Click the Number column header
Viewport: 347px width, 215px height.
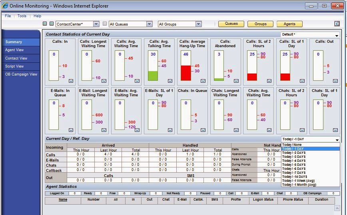[94, 199]
